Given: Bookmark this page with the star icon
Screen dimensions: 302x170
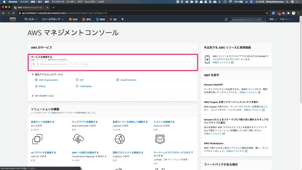Looking at the screenshot, I should click(x=267, y=13).
